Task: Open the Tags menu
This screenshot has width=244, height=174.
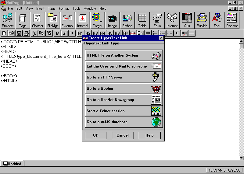Action: click(x=52, y=9)
